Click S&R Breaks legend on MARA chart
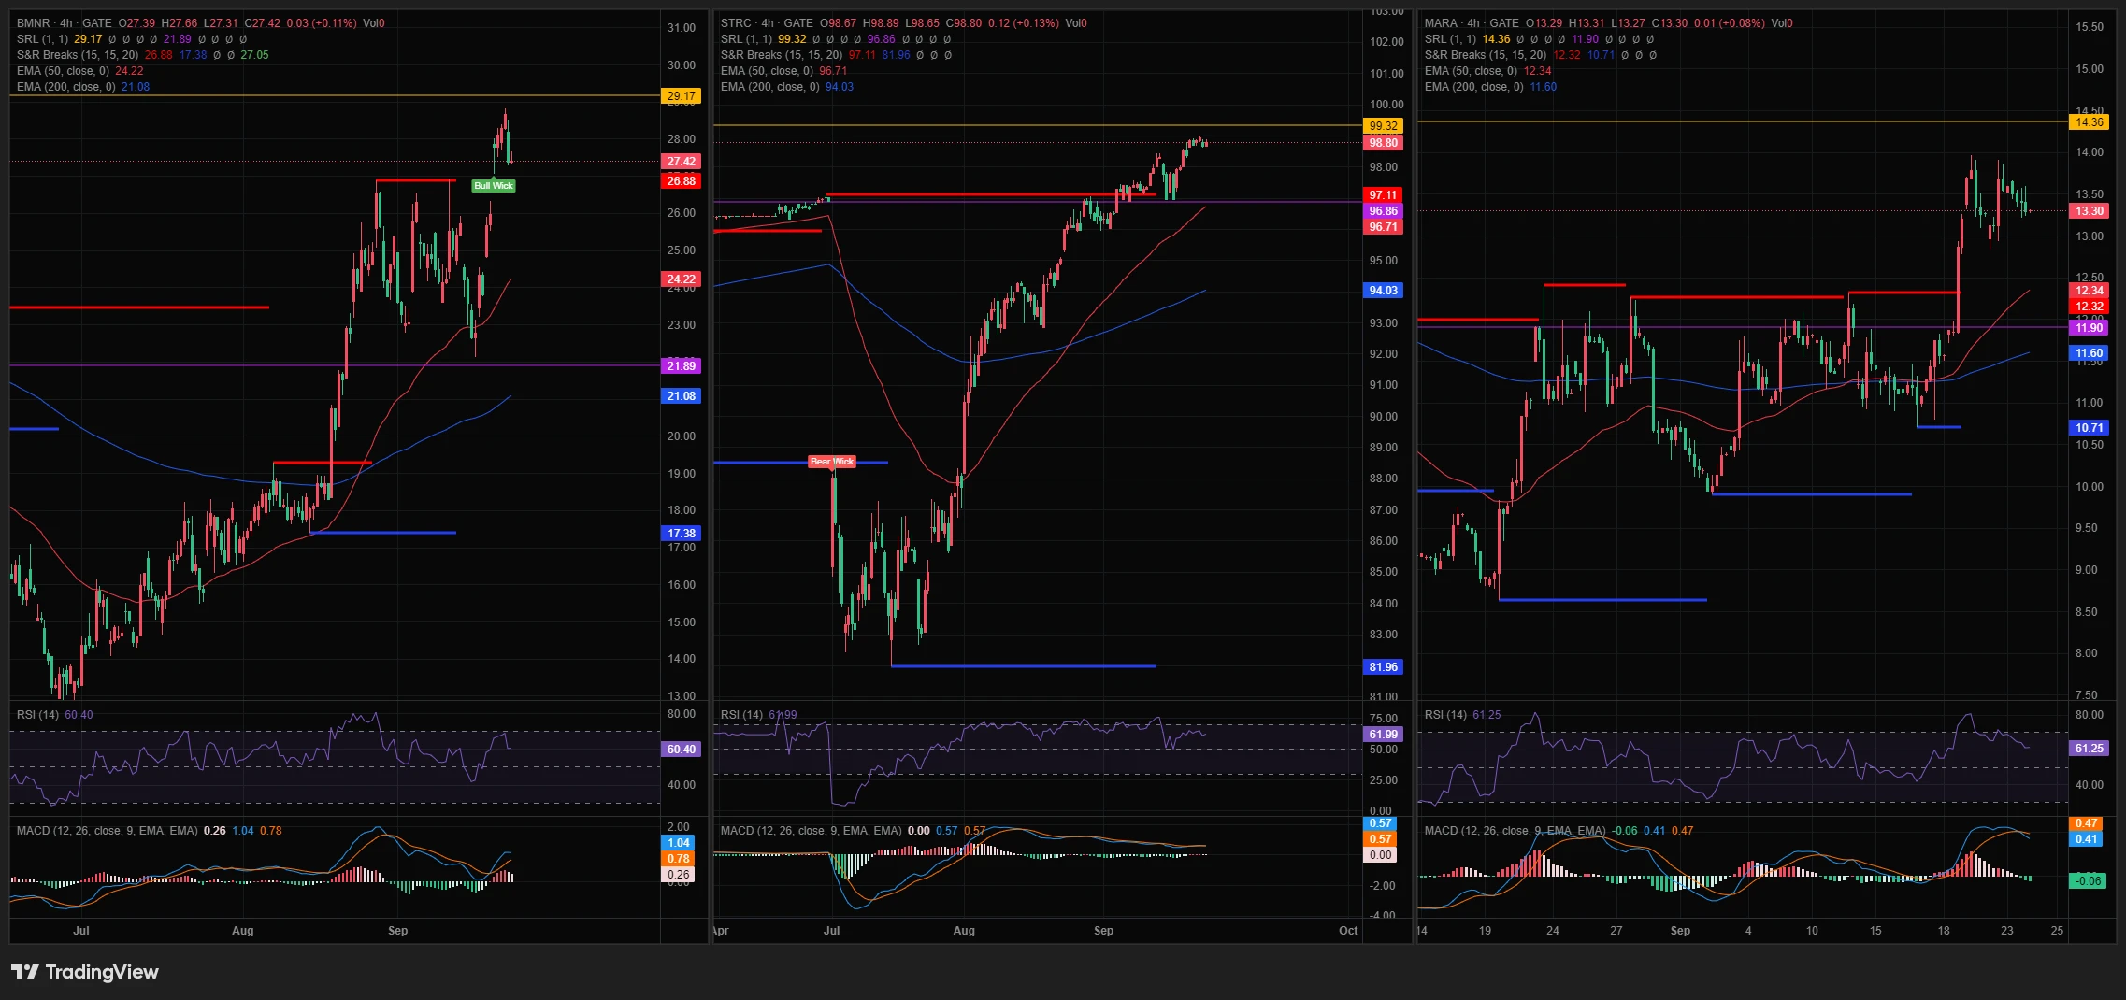Screen dimensions: 2126x1000 (x=1486, y=55)
